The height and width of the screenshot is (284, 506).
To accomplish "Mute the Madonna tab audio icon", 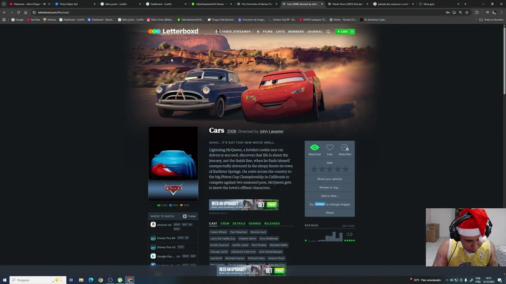I will (44, 4).
